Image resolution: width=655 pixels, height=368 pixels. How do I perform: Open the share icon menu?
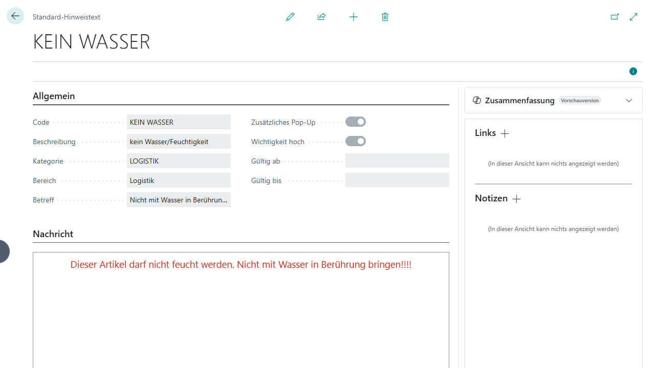(321, 17)
